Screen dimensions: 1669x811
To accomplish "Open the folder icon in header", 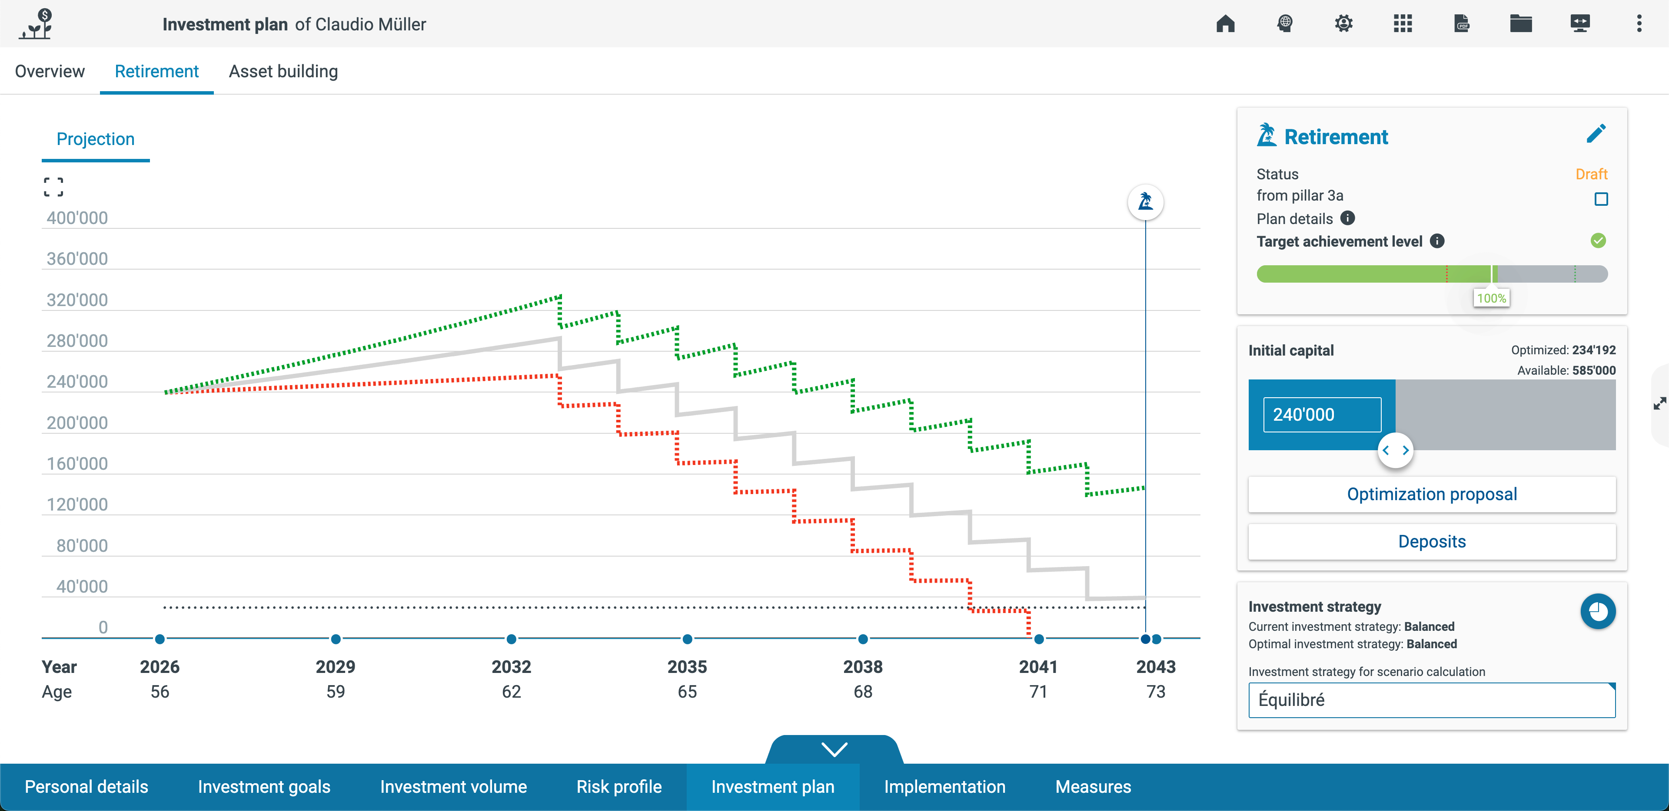I will click(1521, 24).
